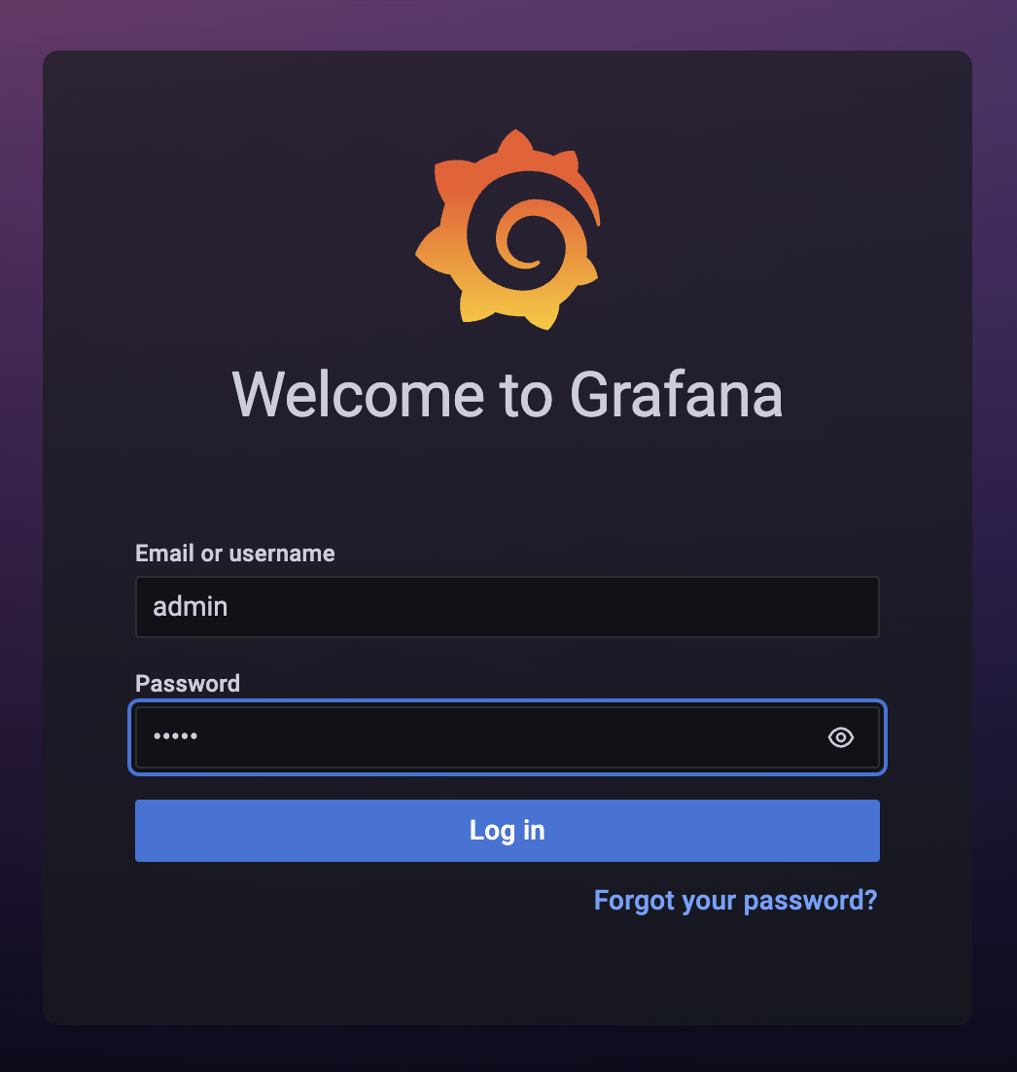Click the Password label text
This screenshot has width=1017, height=1072.
click(188, 684)
